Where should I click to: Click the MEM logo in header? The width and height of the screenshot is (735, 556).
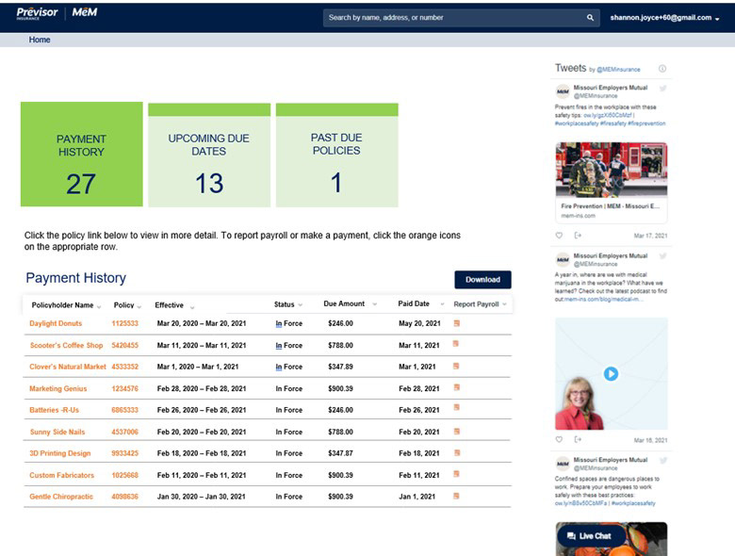(85, 12)
